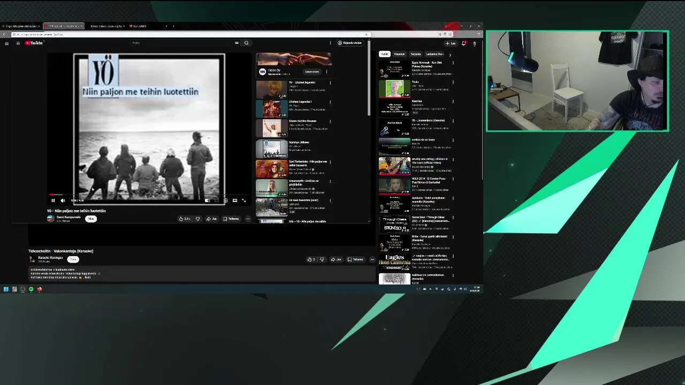This screenshot has width=685, height=385.
Task: Mute the video player volume
Action: (63, 201)
